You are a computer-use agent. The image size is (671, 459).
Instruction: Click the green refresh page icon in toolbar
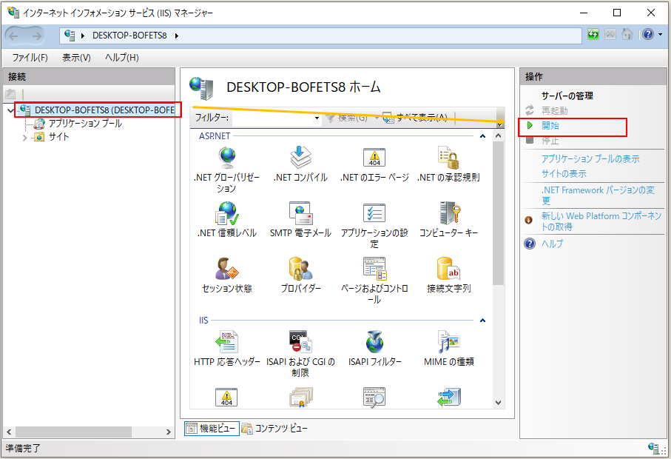click(593, 34)
